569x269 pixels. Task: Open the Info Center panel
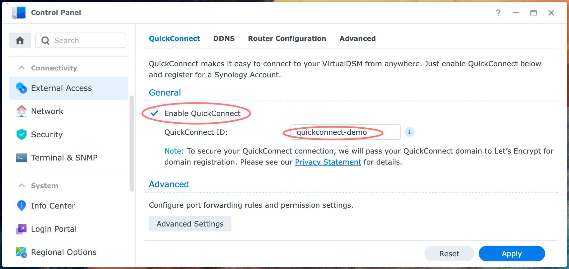point(53,206)
